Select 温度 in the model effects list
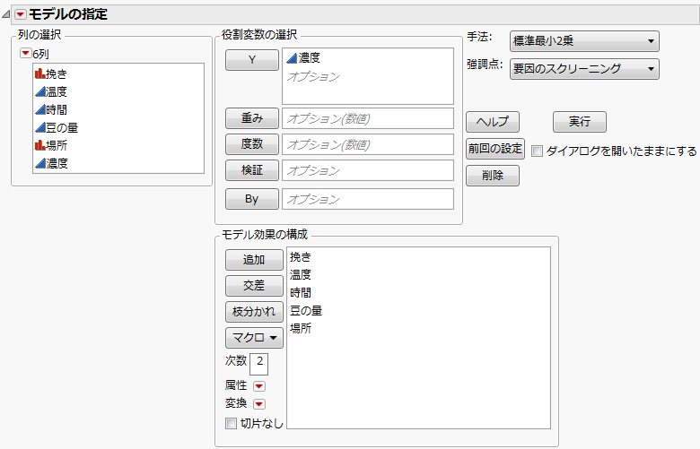This screenshot has width=700, height=449. (x=301, y=275)
